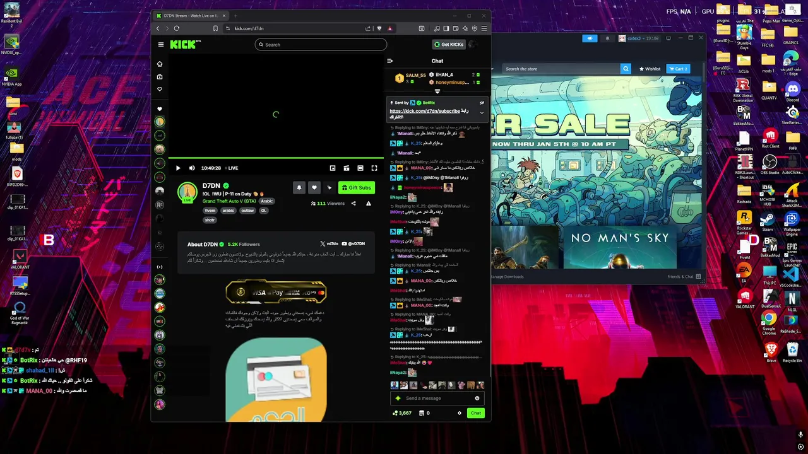Viewport: 808px width, 454px height.
Task: Open No Man's Sky store tile
Action: (619, 247)
